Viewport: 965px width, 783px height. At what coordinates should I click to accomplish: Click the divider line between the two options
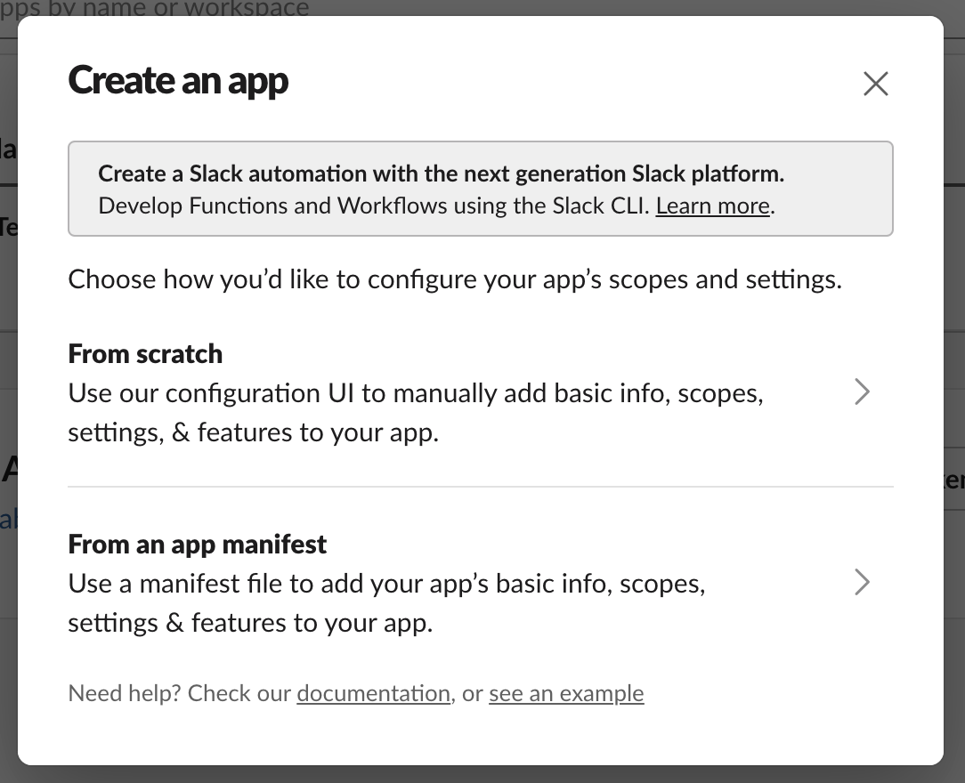point(481,487)
